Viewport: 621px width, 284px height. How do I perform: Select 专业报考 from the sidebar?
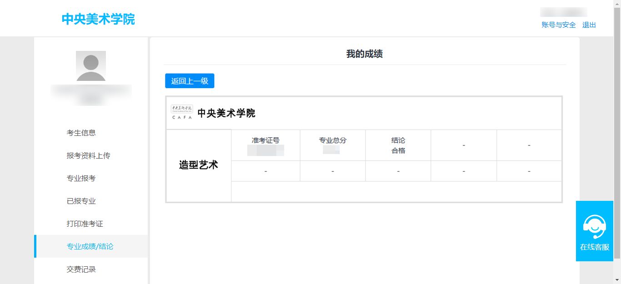(81, 178)
